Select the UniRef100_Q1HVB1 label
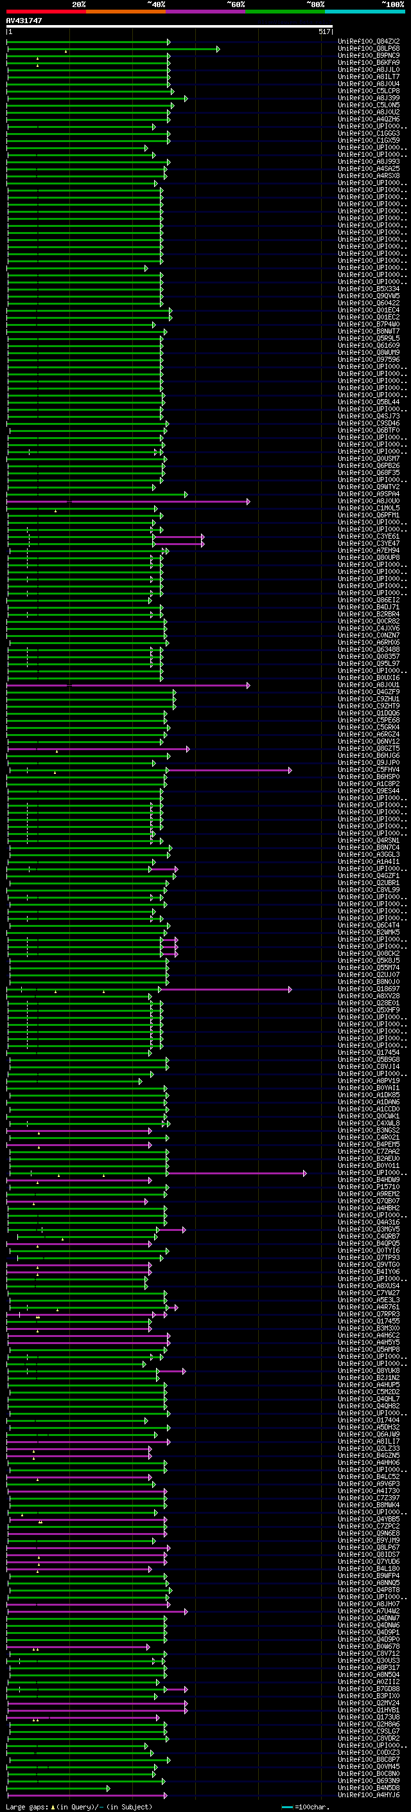This screenshot has height=1812, width=411. pos(369,1710)
